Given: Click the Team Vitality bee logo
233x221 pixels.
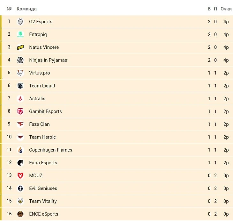Looking at the screenshot, I should pyautogui.click(x=20, y=201).
